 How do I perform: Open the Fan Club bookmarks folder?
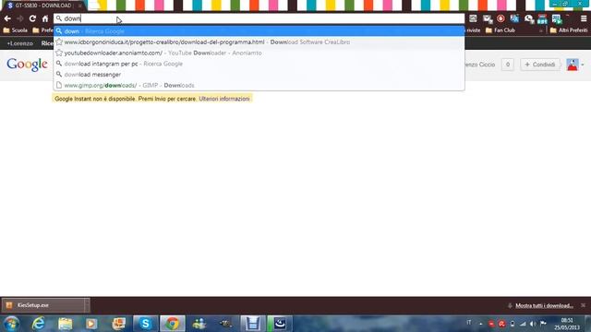501,30
